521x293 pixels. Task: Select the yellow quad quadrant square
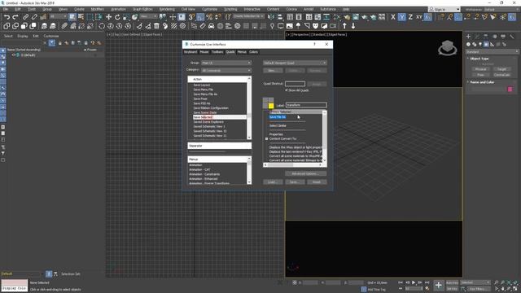pyautogui.click(x=271, y=106)
